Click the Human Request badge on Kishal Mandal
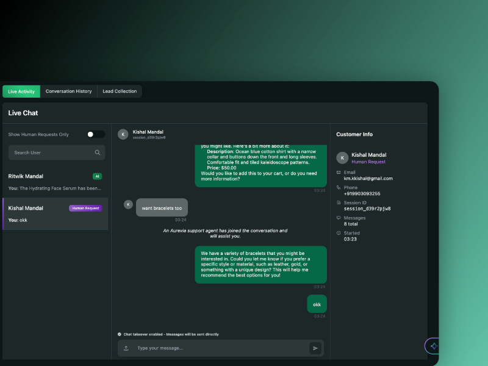 [x=85, y=208]
